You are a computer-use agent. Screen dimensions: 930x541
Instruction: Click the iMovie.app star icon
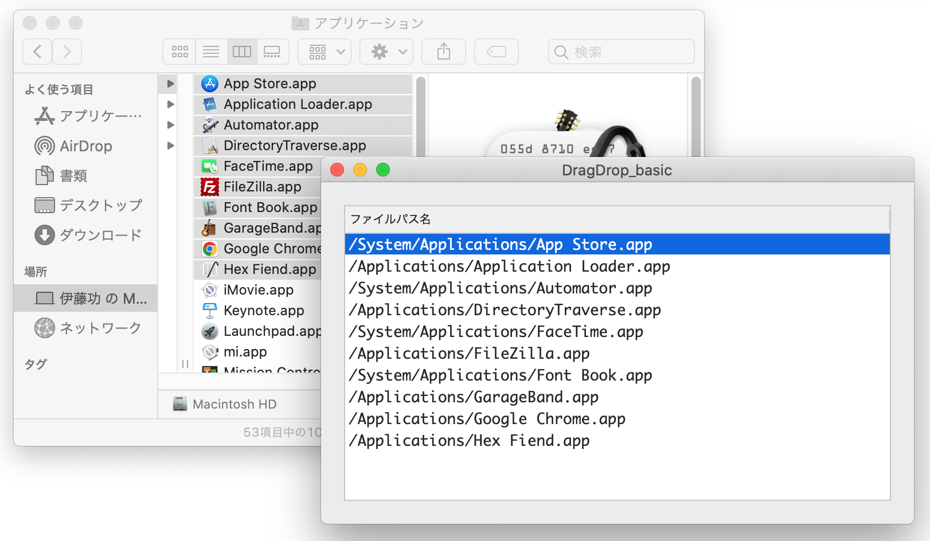point(210,290)
